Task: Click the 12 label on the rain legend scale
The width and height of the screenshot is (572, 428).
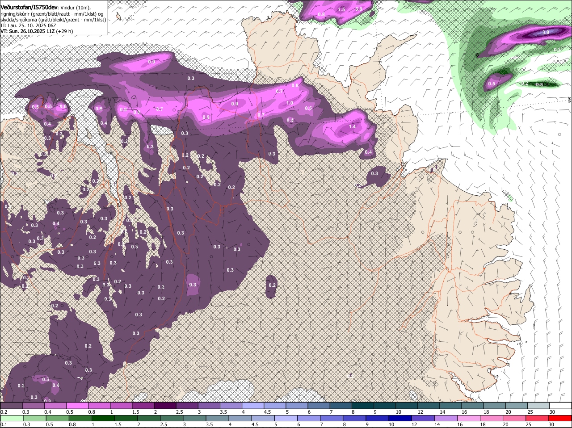Action: [414, 424]
